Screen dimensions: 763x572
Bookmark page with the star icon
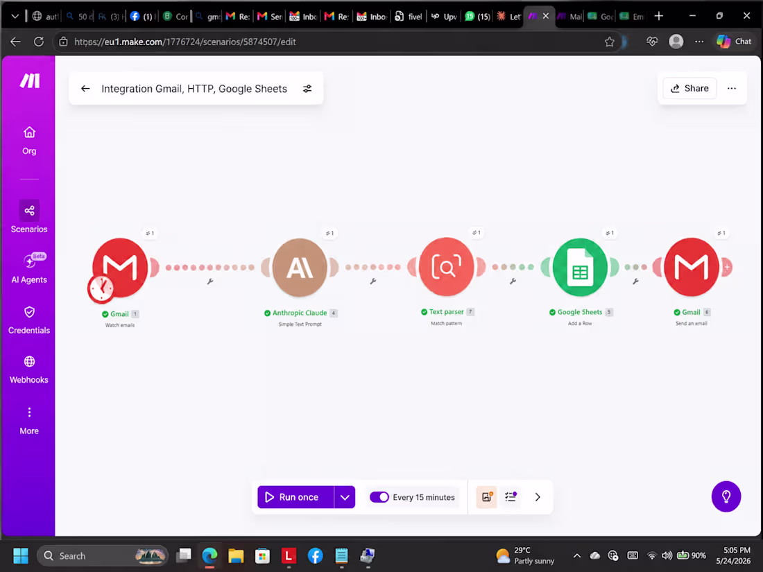tap(609, 42)
